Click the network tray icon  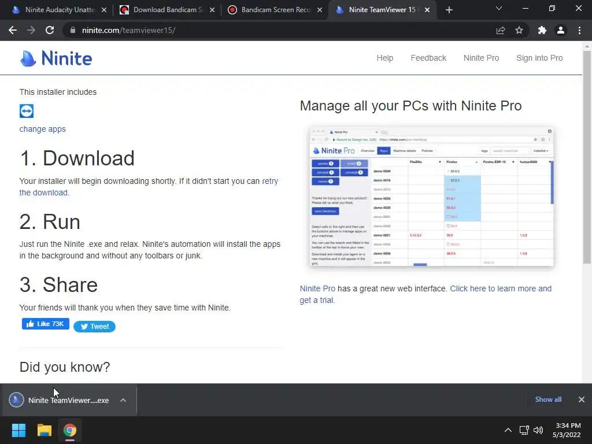[x=524, y=430]
